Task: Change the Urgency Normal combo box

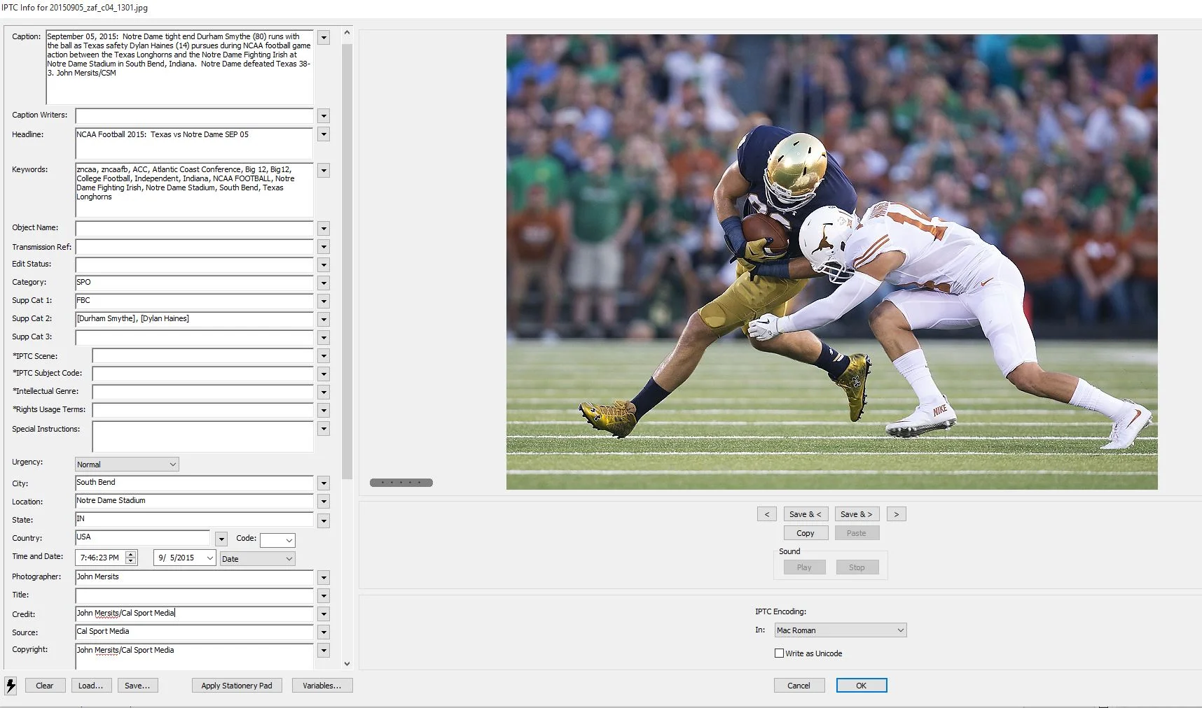Action: click(127, 465)
